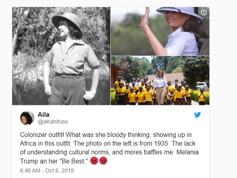This screenshot has width=237, height=178.
Task: Enlarge the photo of woman waving in white hat
Action: click(x=160, y=31)
